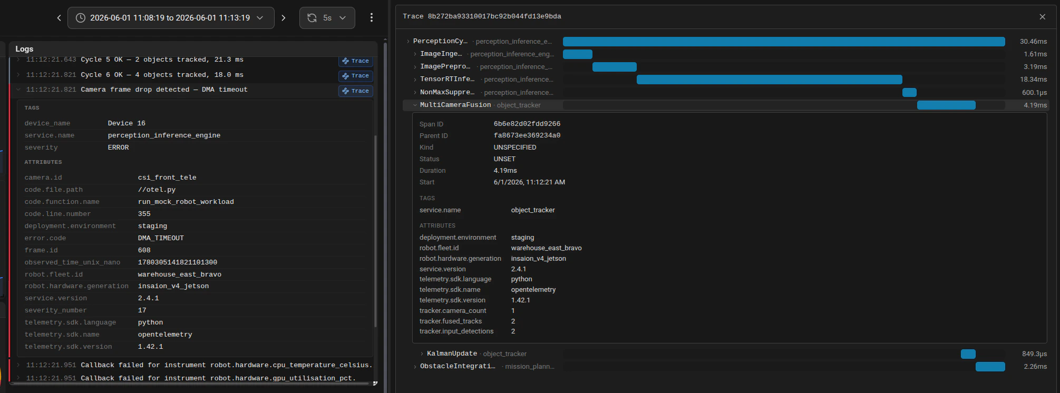Expand the PerceptionCy... span
1060x393 pixels.
point(409,41)
